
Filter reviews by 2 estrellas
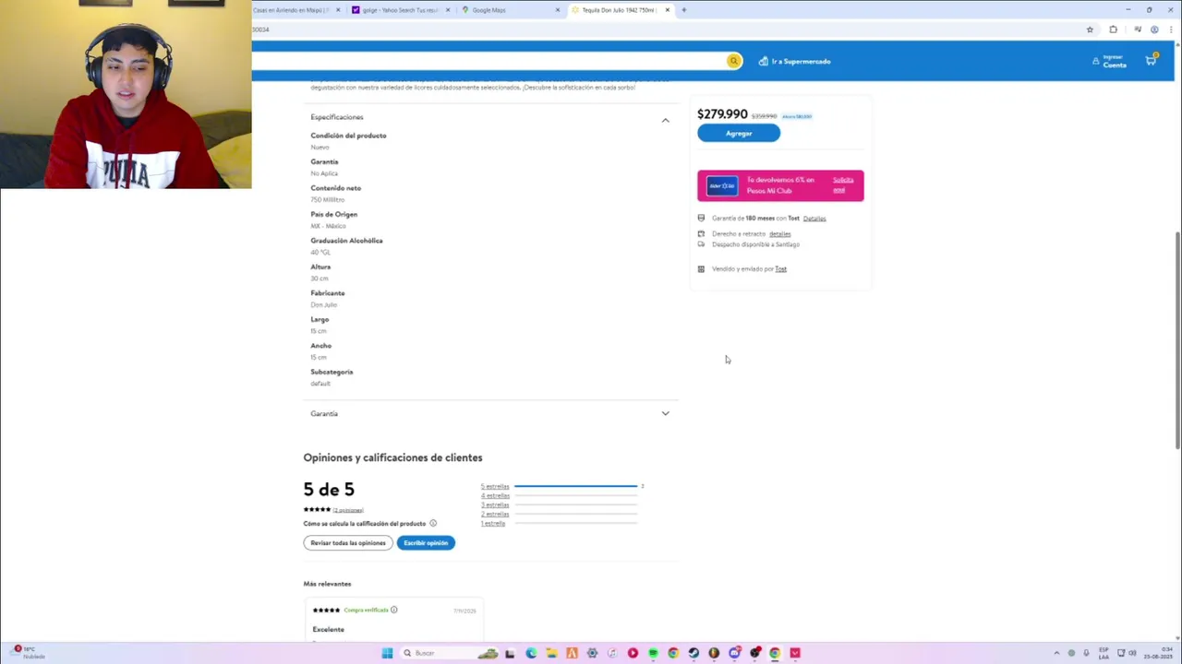(495, 514)
